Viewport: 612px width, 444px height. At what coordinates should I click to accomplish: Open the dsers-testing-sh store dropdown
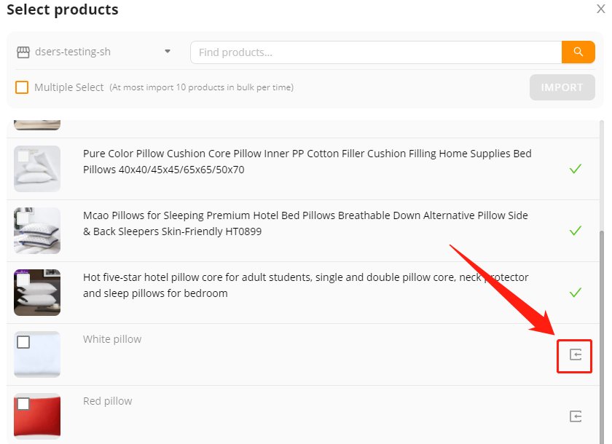pyautogui.click(x=94, y=52)
